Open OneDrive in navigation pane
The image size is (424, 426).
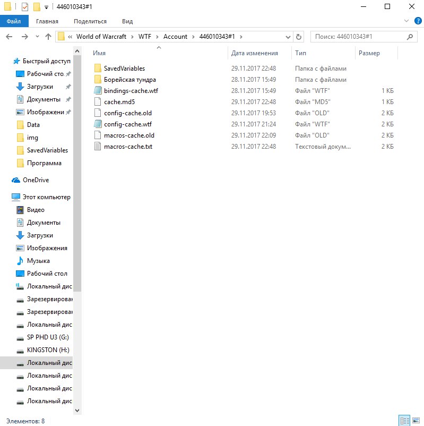[x=36, y=180]
